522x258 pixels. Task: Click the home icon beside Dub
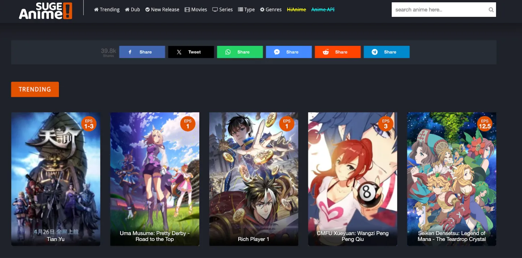coord(127,9)
